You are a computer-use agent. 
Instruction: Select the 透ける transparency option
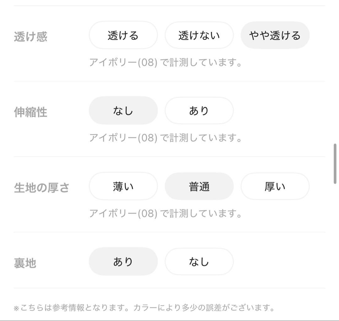[123, 35]
